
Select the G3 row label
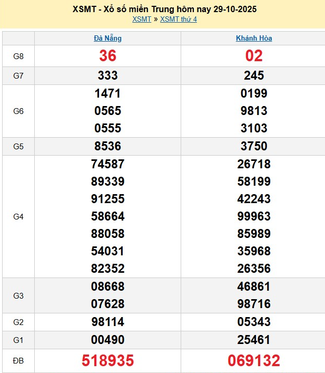(18, 295)
